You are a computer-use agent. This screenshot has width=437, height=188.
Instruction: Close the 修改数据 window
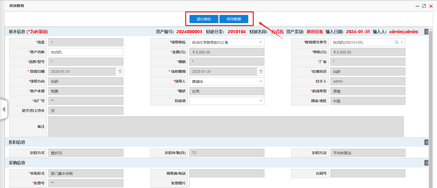coord(431,6)
